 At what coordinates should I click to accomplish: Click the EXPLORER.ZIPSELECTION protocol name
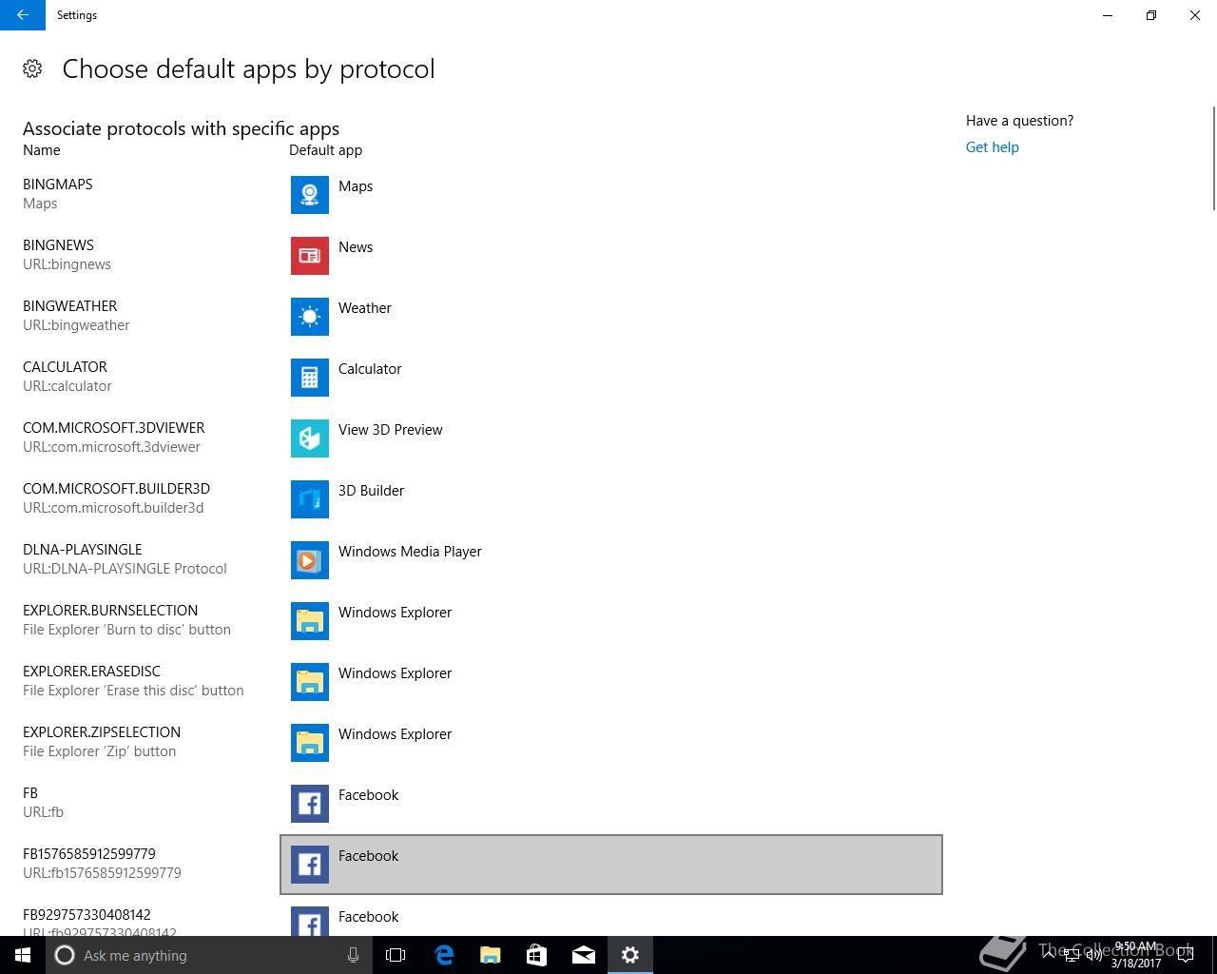coord(102,732)
